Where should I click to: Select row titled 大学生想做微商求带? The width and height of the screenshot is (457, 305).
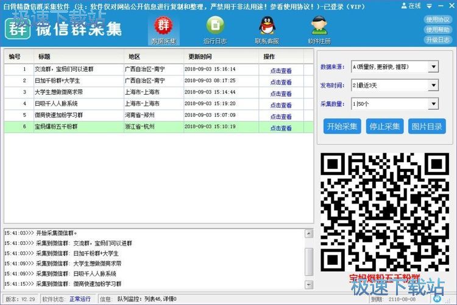(159, 92)
